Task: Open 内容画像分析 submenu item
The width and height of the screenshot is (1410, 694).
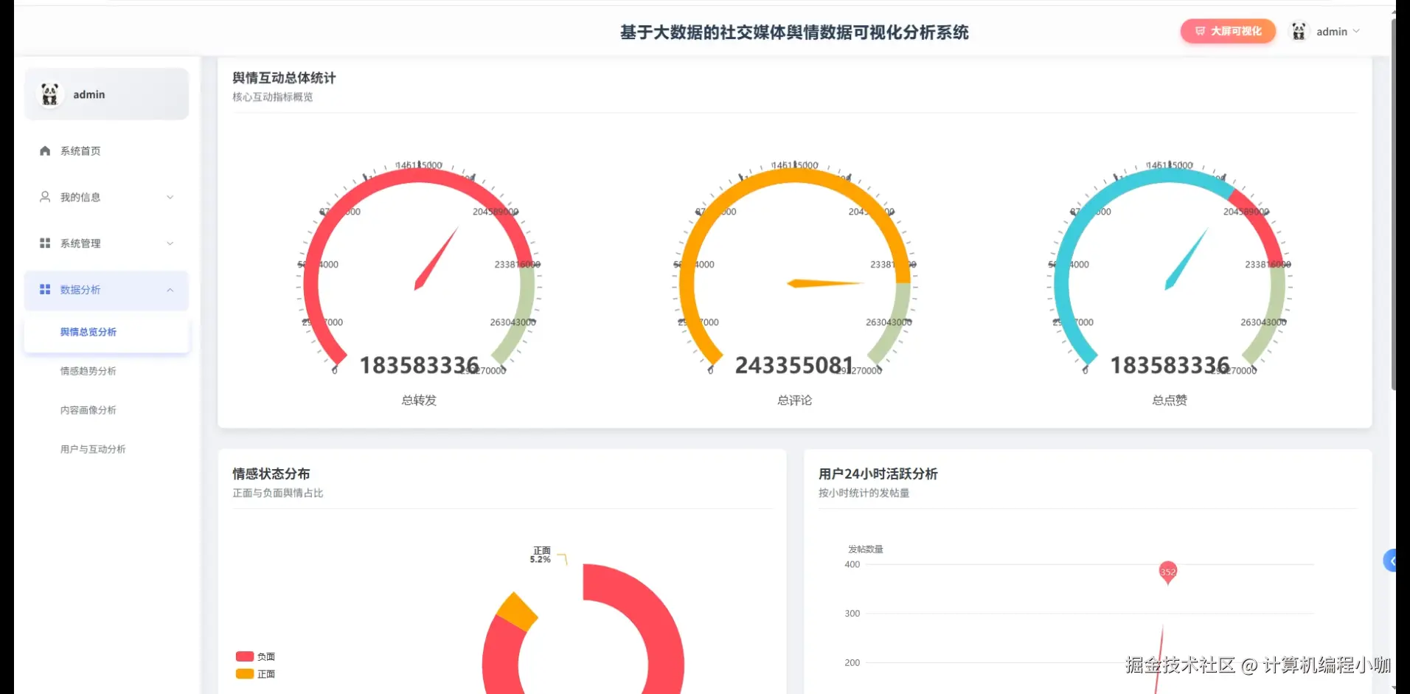Action: (x=88, y=410)
